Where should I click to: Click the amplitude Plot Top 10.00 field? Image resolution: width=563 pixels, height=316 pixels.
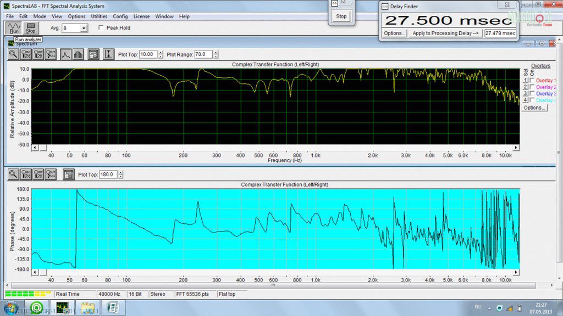(x=148, y=54)
